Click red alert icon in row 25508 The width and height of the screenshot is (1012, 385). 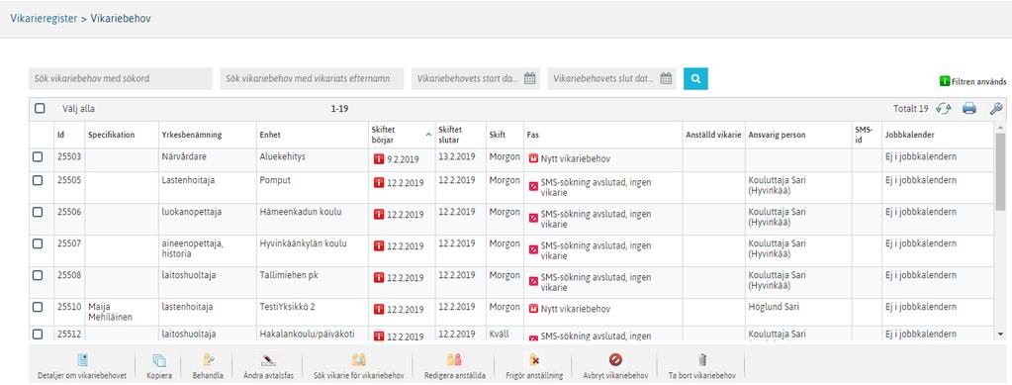point(379,278)
